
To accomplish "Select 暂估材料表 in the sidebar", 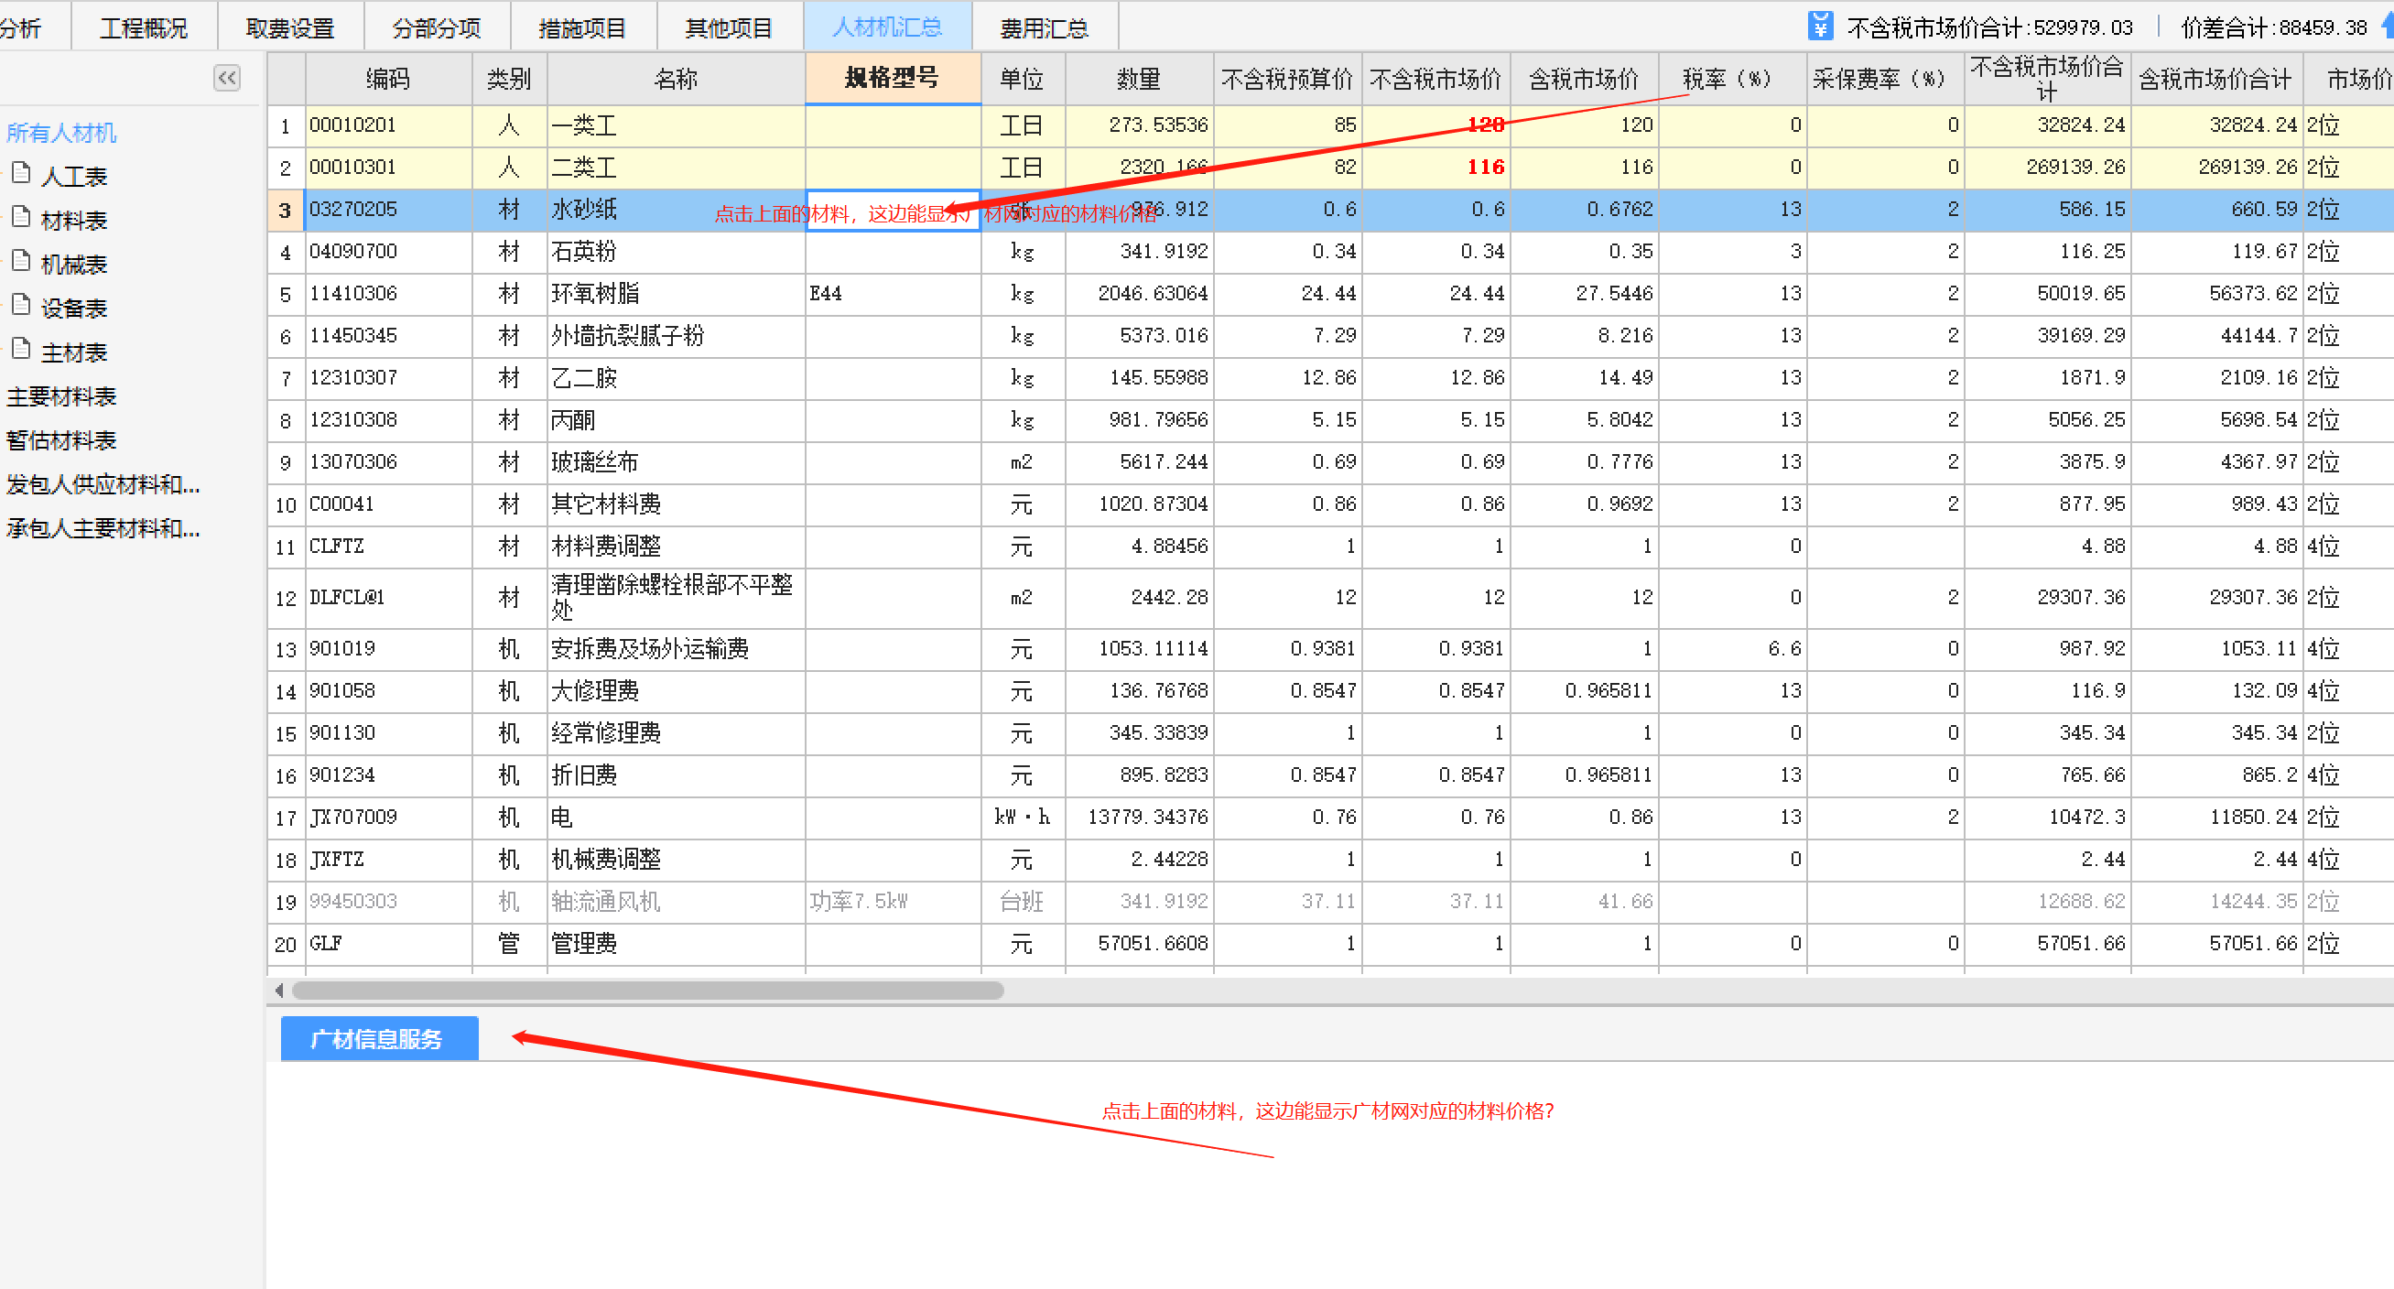I will click(x=61, y=440).
